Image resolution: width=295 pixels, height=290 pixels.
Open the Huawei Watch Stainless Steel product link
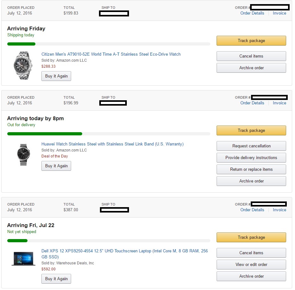(x=112, y=144)
